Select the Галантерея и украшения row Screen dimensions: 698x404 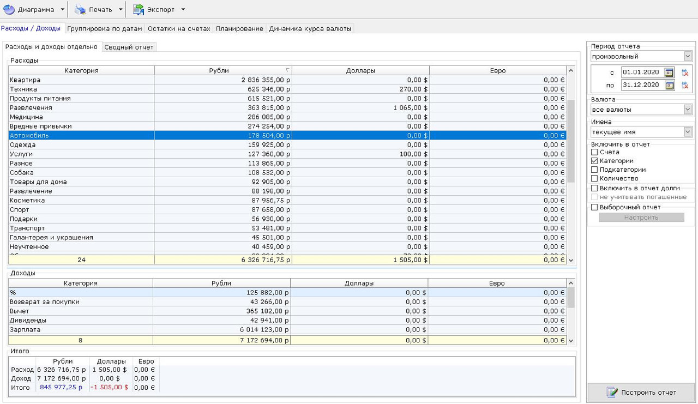pos(287,237)
